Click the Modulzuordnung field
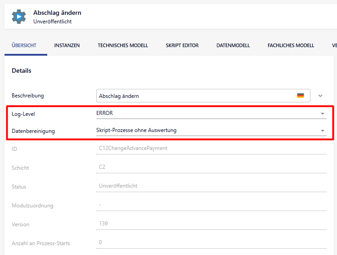337x255 pixels. (x=211, y=205)
